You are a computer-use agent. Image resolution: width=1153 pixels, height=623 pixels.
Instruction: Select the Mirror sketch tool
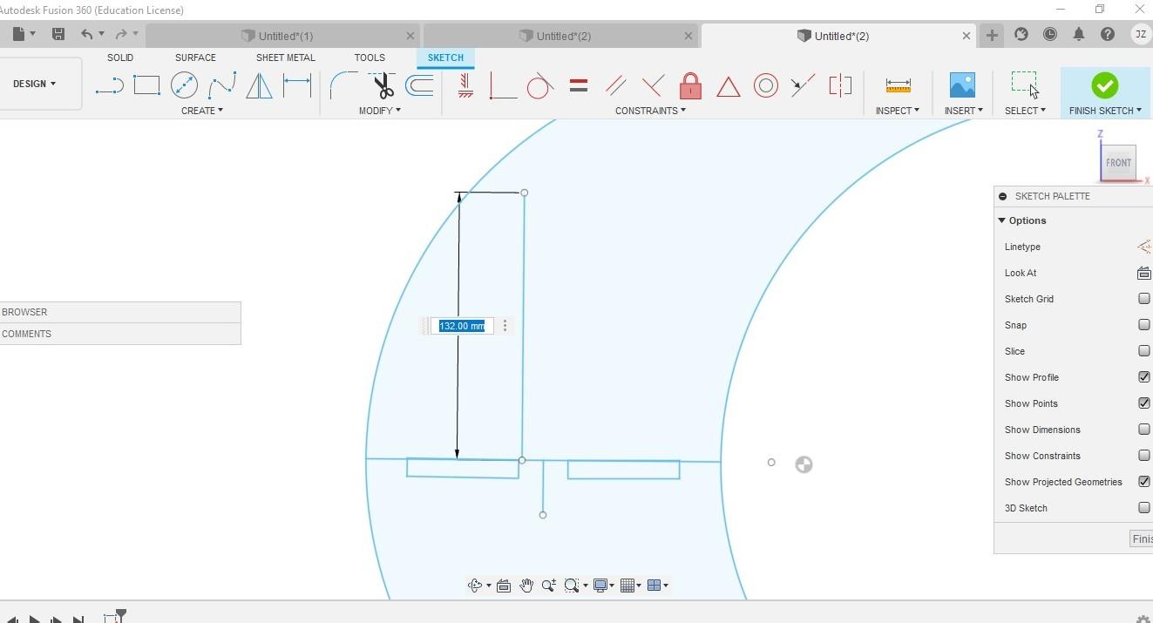point(259,85)
